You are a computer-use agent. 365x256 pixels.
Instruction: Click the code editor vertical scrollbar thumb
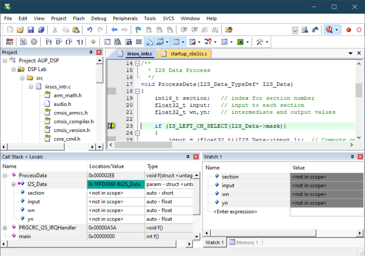tap(359, 90)
